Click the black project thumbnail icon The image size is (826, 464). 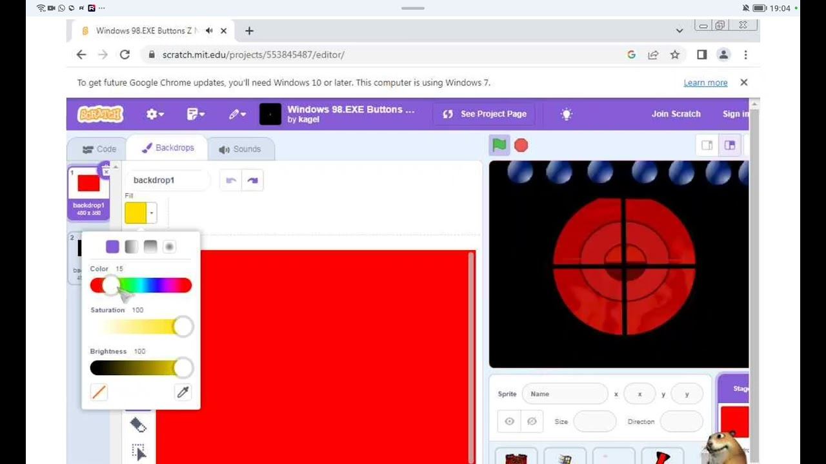click(x=270, y=114)
